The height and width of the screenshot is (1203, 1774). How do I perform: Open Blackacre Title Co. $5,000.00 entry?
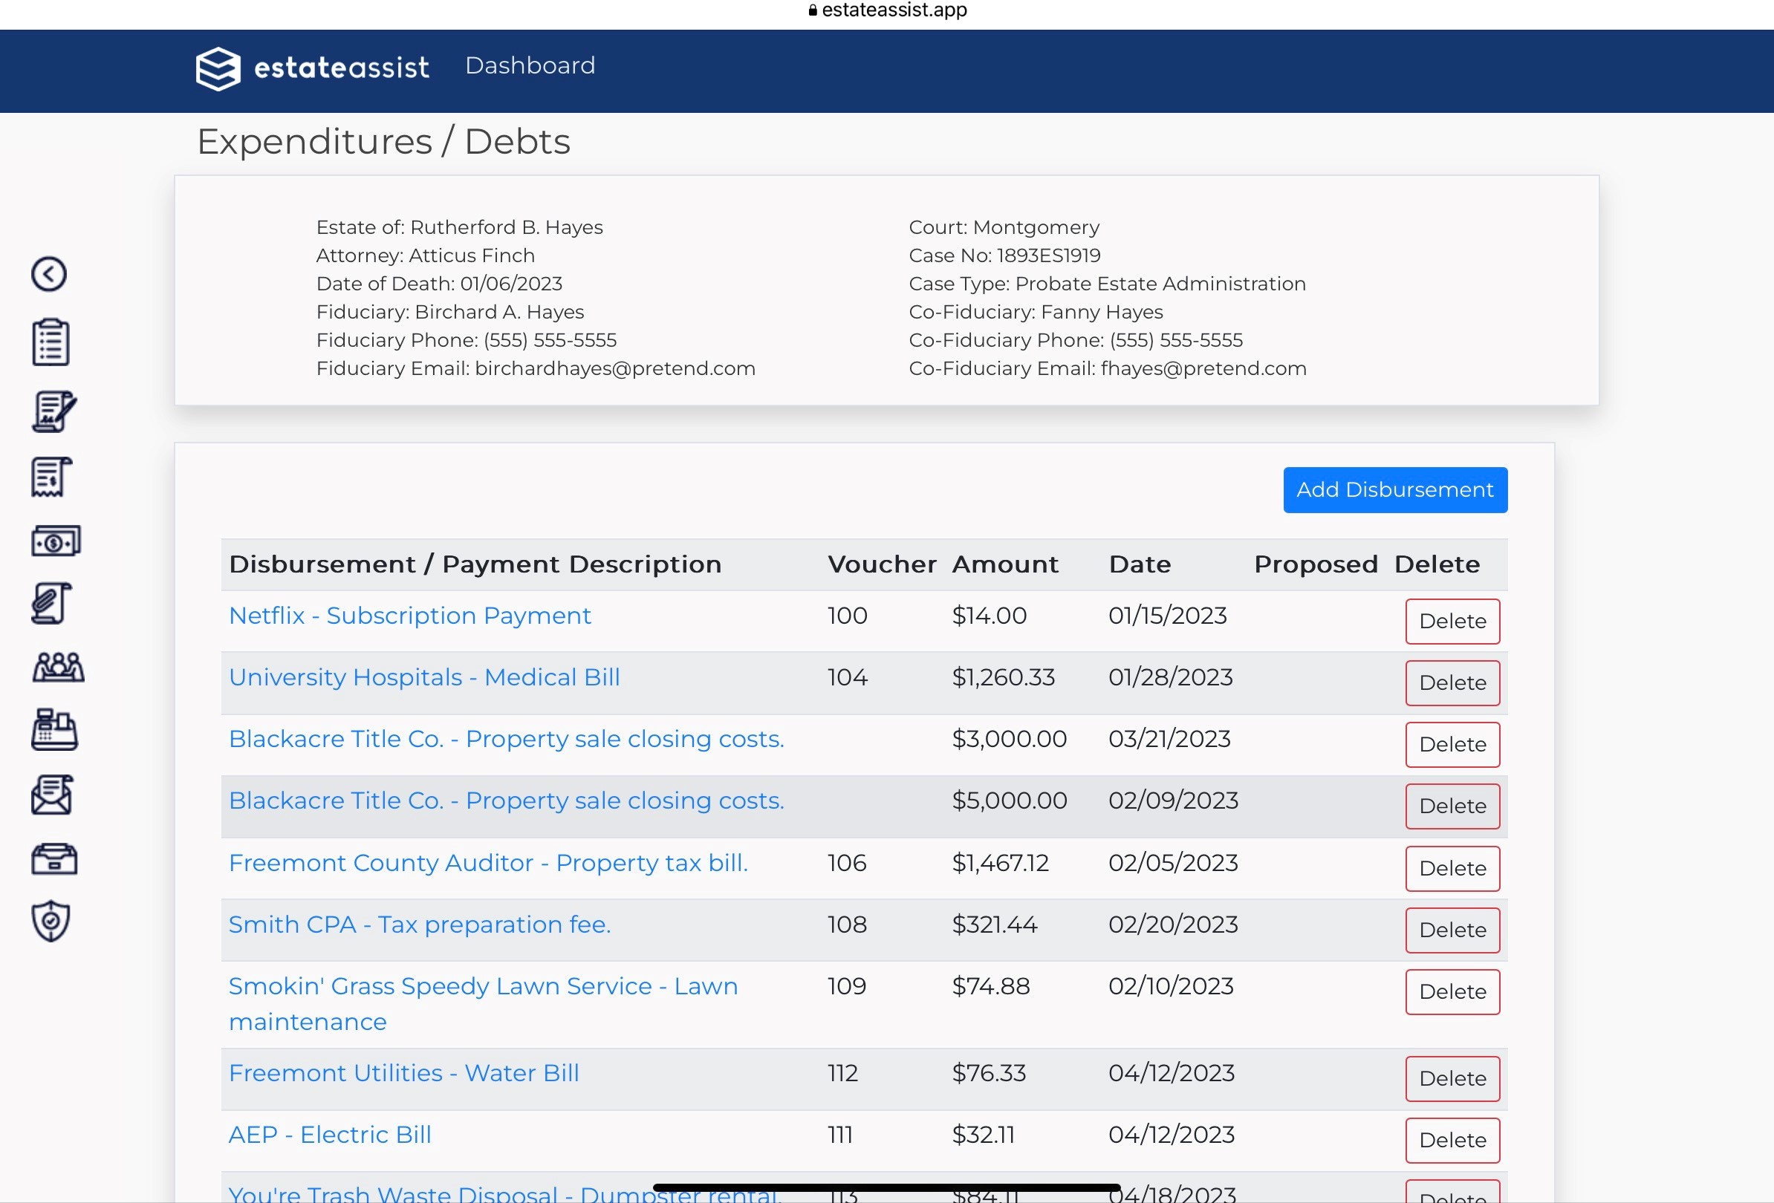point(507,801)
